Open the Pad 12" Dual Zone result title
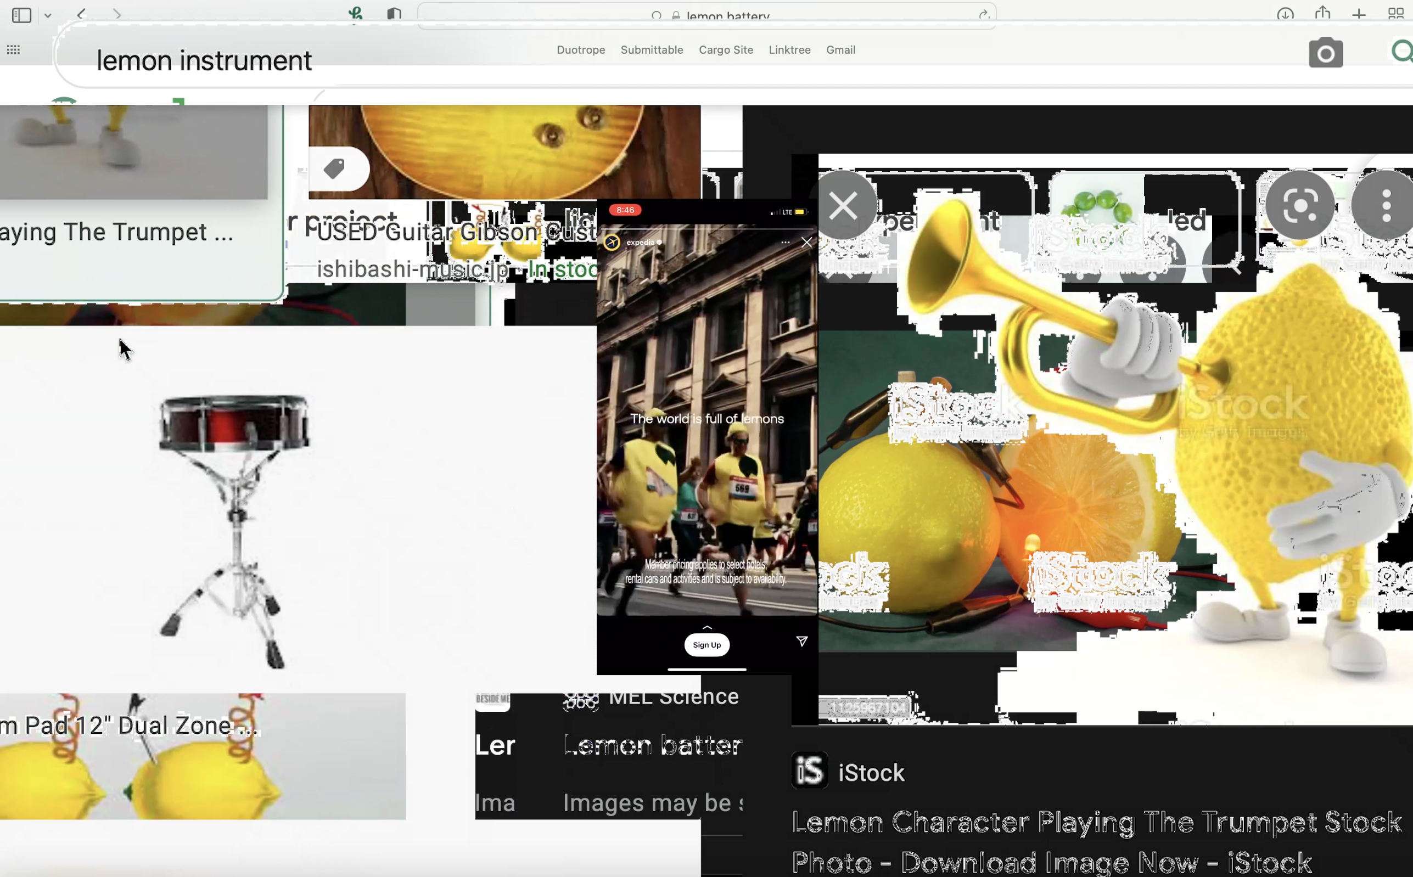 coord(129,726)
